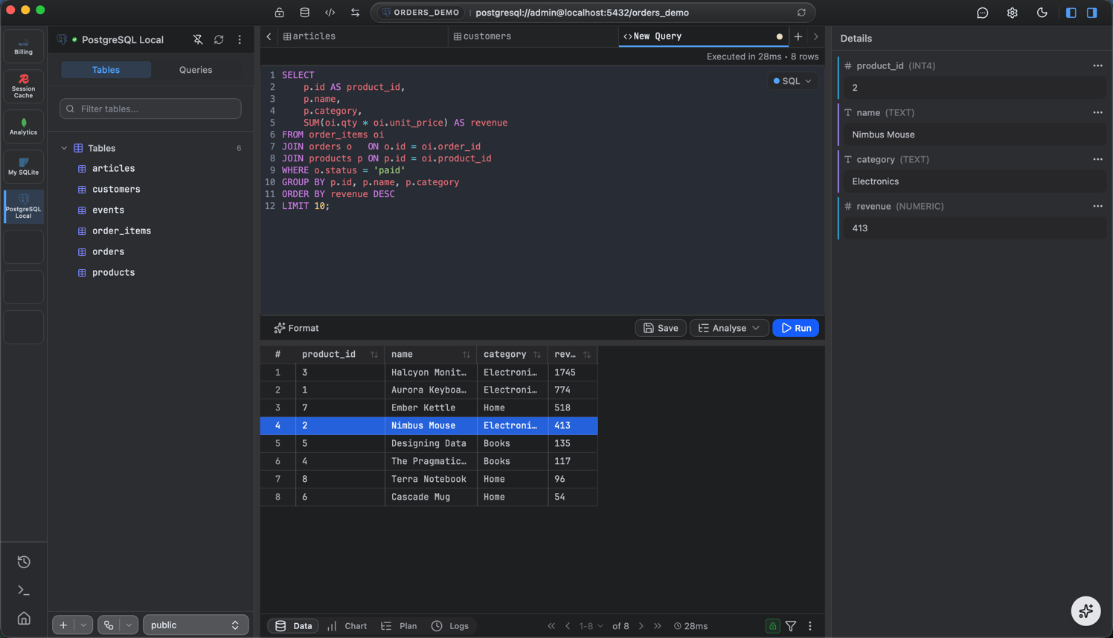Open the terminal console icon

coord(24,590)
